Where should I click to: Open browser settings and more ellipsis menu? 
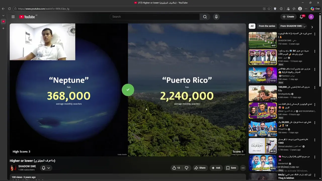click(x=306, y=9)
